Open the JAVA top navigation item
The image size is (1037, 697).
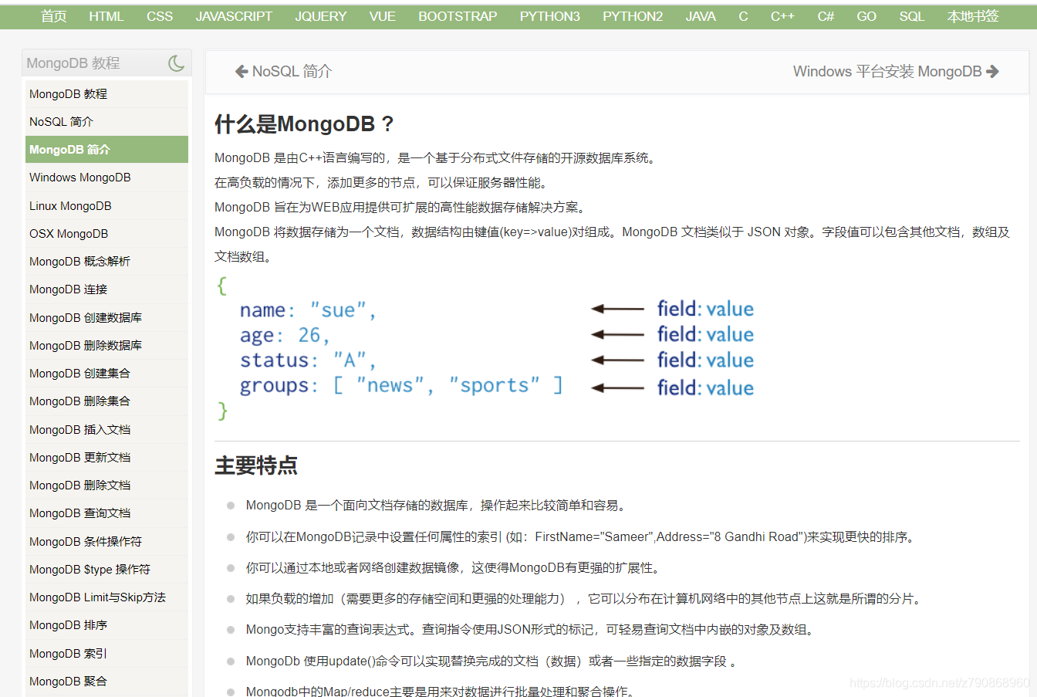point(701,16)
